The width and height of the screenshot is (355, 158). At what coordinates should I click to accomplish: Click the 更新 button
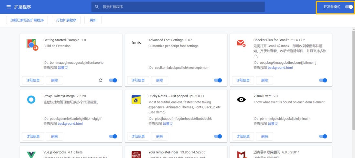(93, 20)
